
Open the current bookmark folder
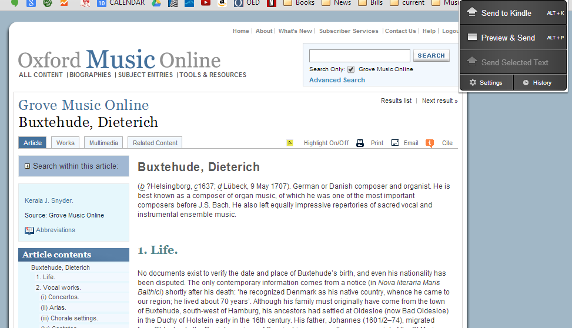407,3
